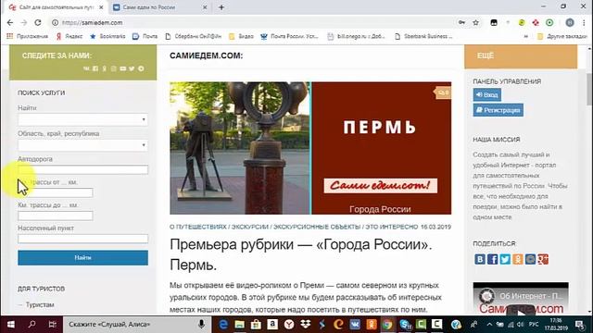This screenshot has width=593, height=333.
Task: Open Сбербанк ОнЛ@йн bookmark
Action: pyautogui.click(x=194, y=36)
